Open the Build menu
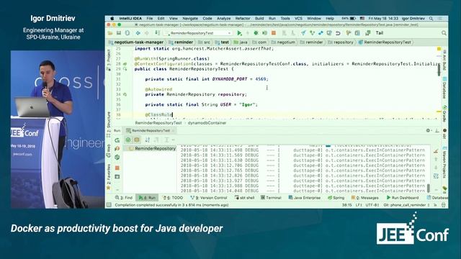Image resolution: width=461 pixels, height=259 pixels. pyautogui.click(x=259, y=19)
